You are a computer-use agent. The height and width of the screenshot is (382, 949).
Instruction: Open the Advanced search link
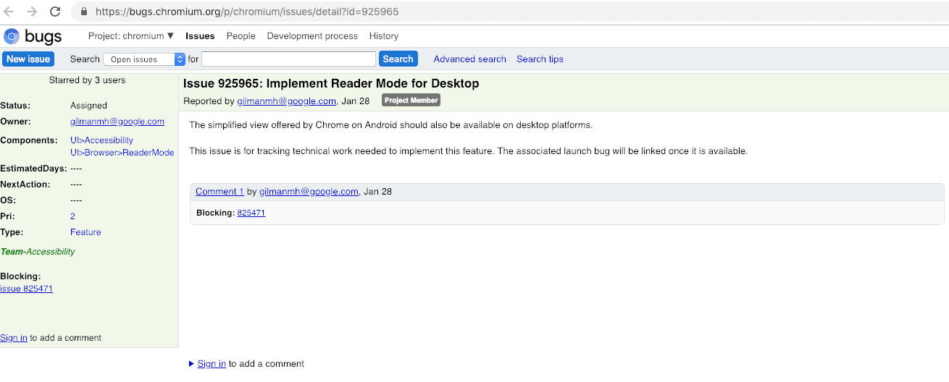coord(469,59)
